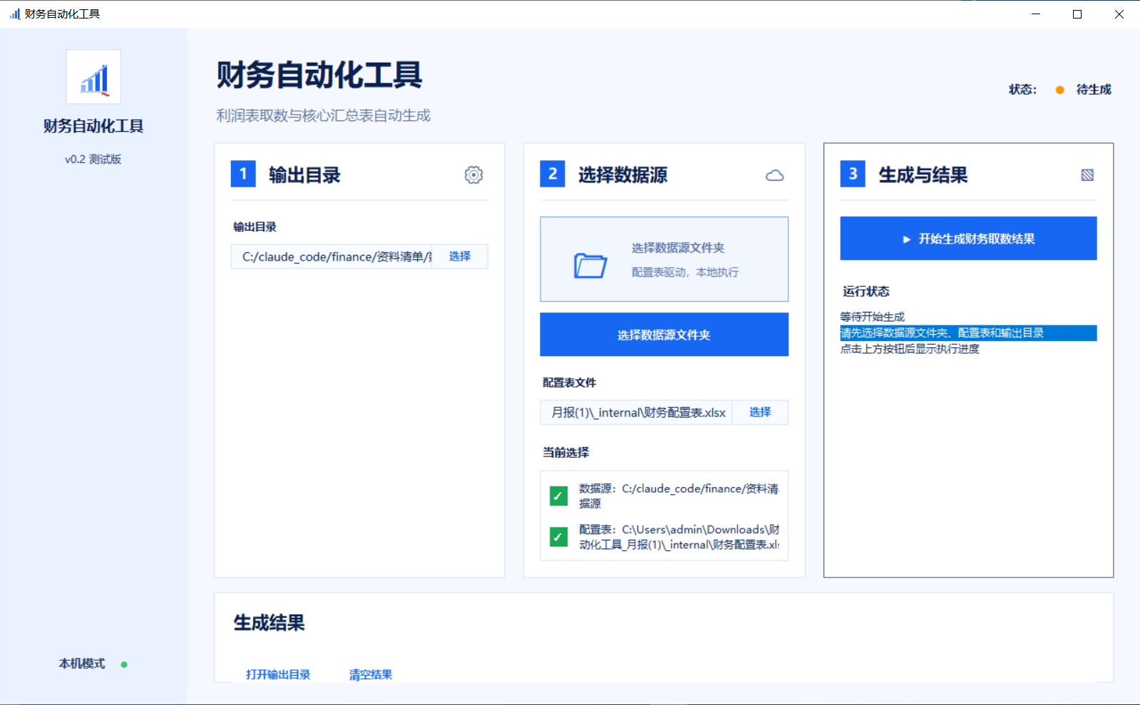Toggle the green check for 配置表 path
1140x705 pixels.
pyautogui.click(x=559, y=537)
